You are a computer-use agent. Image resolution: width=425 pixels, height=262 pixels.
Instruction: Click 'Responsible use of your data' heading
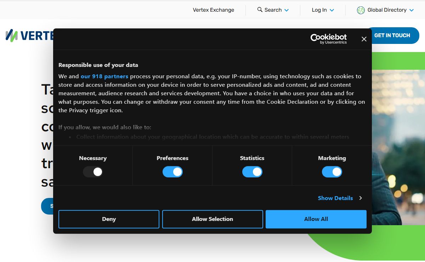pyautogui.click(x=98, y=65)
